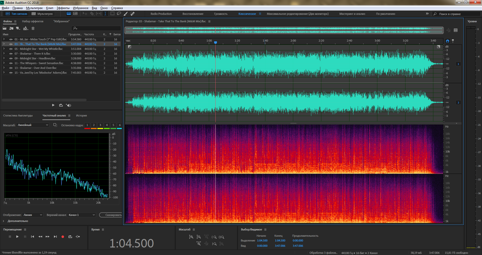
Task: Click the Files panel preview play button
Action: (53, 105)
